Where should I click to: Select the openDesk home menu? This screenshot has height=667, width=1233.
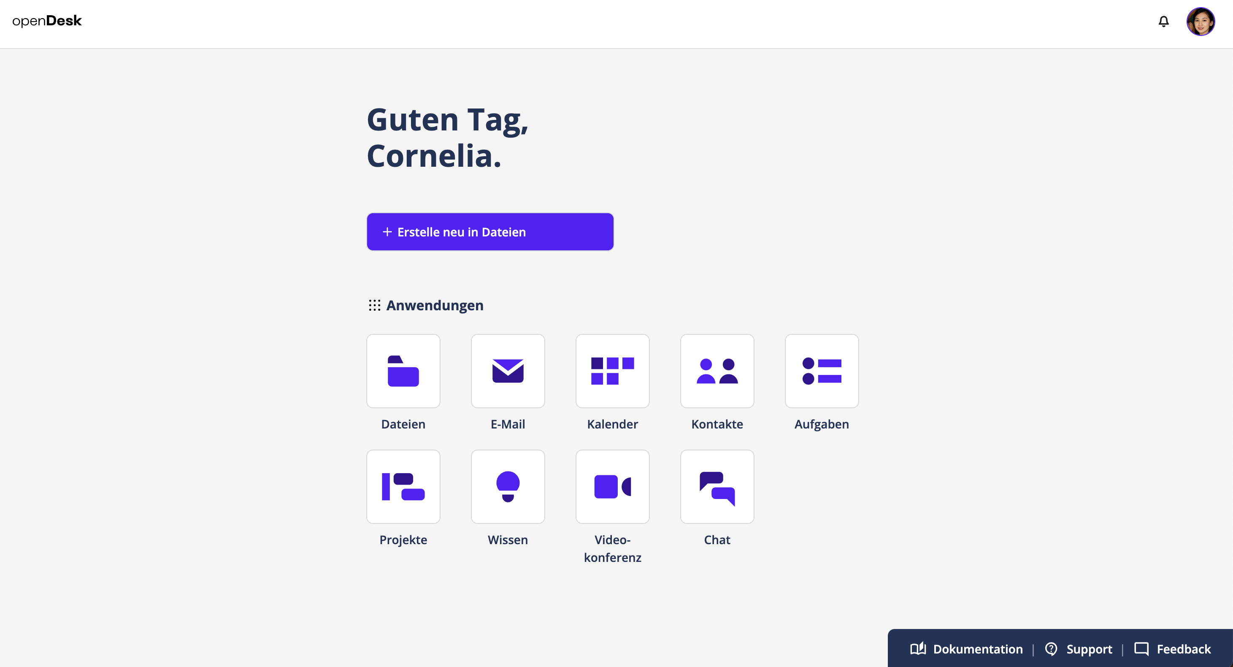47,22
